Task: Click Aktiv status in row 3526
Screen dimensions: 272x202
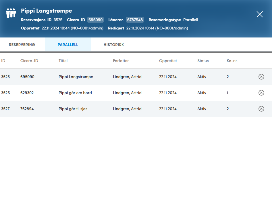Action: (x=202, y=93)
